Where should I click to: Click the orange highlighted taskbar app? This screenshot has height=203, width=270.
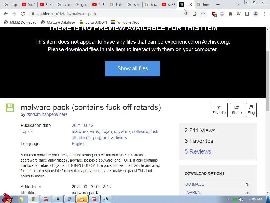(x=82, y=199)
